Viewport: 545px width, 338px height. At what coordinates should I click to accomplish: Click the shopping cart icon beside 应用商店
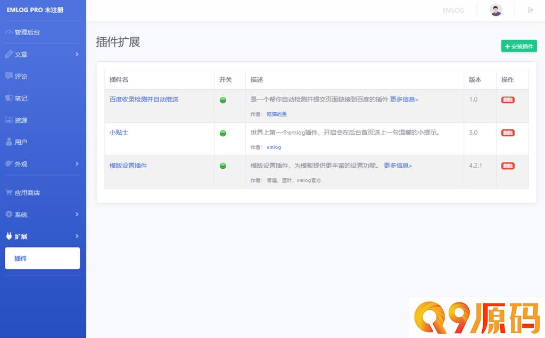(9, 192)
